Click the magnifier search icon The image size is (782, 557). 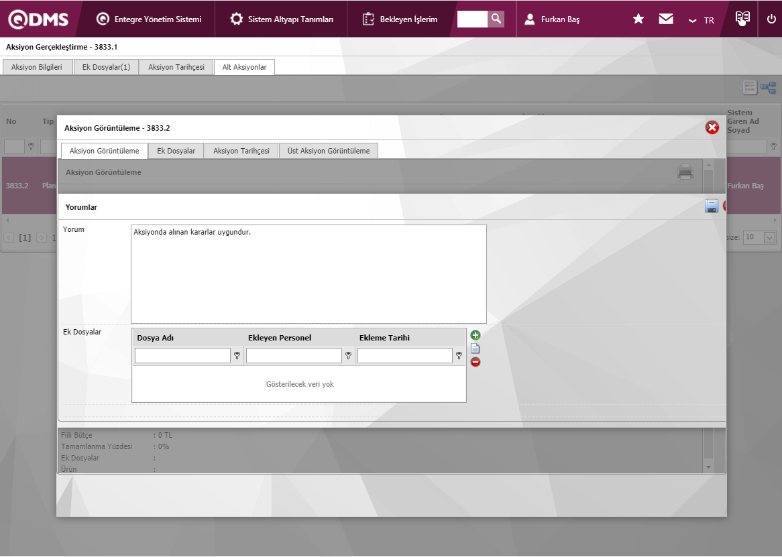click(x=496, y=19)
